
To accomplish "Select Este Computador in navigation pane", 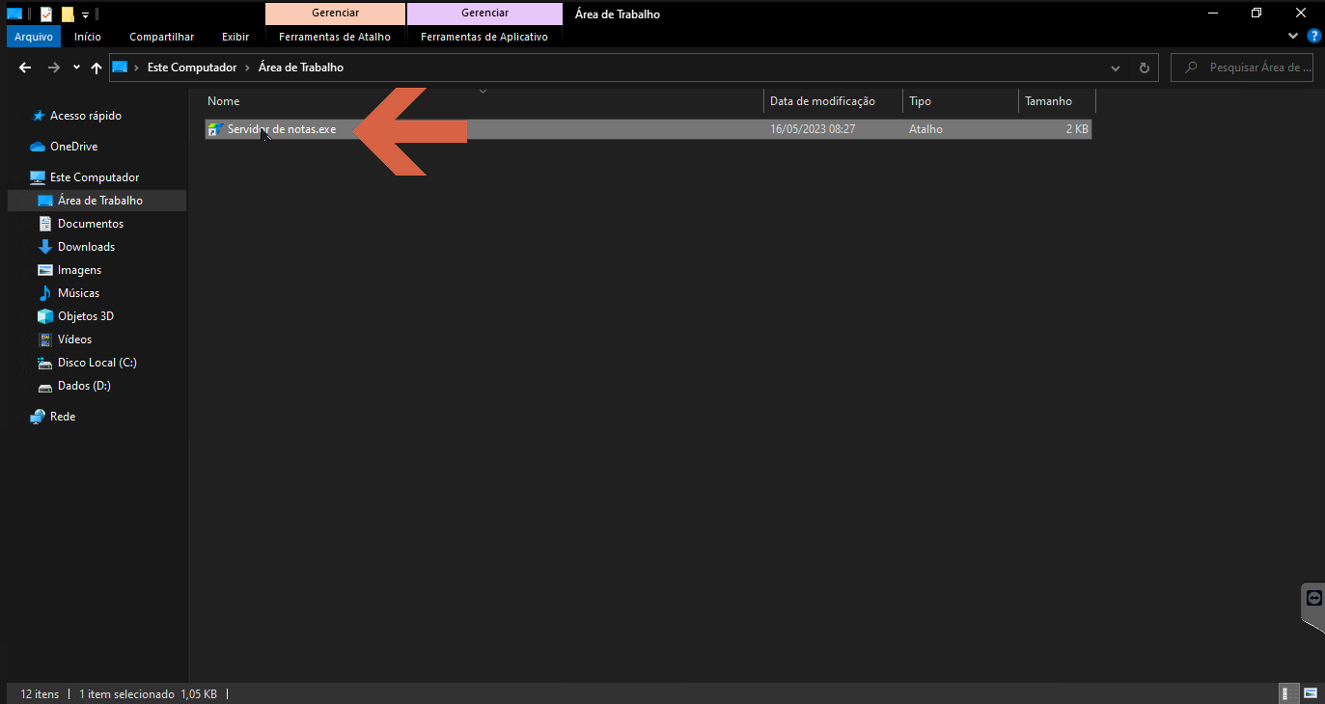I will 95,177.
